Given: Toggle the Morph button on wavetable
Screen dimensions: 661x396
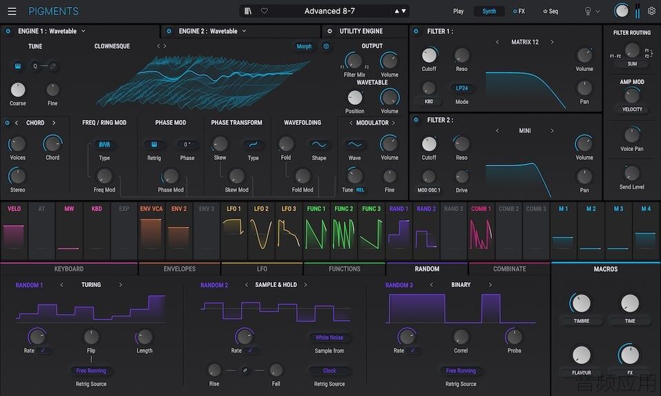Looking at the screenshot, I should point(304,46).
